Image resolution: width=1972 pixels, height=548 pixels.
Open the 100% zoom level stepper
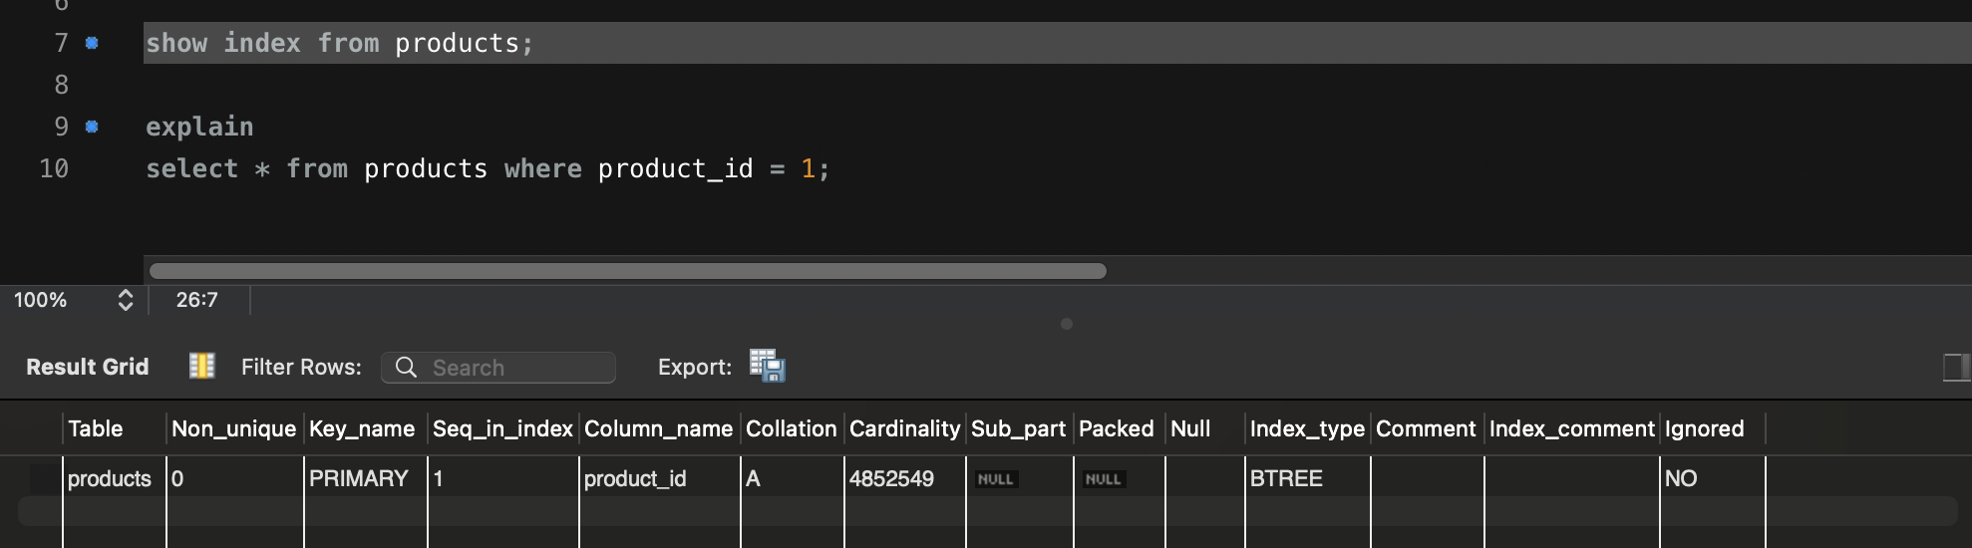click(x=125, y=300)
